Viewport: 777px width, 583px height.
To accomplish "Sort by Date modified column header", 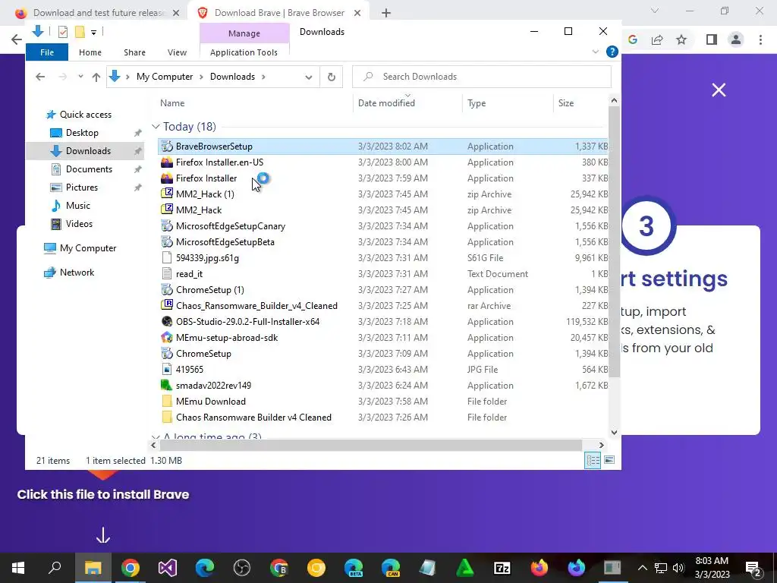I will (386, 103).
